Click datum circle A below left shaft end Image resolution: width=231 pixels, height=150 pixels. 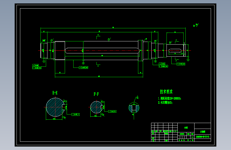click(x=44, y=61)
